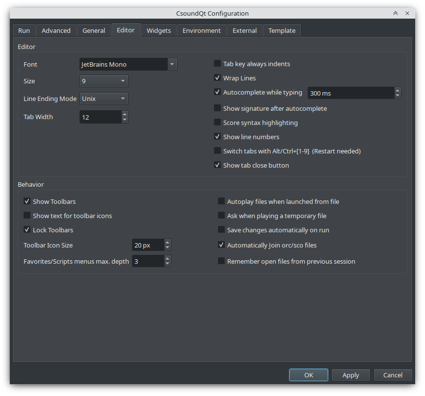The image size is (425, 396).
Task: Switch to the External tab
Action: 245,30
